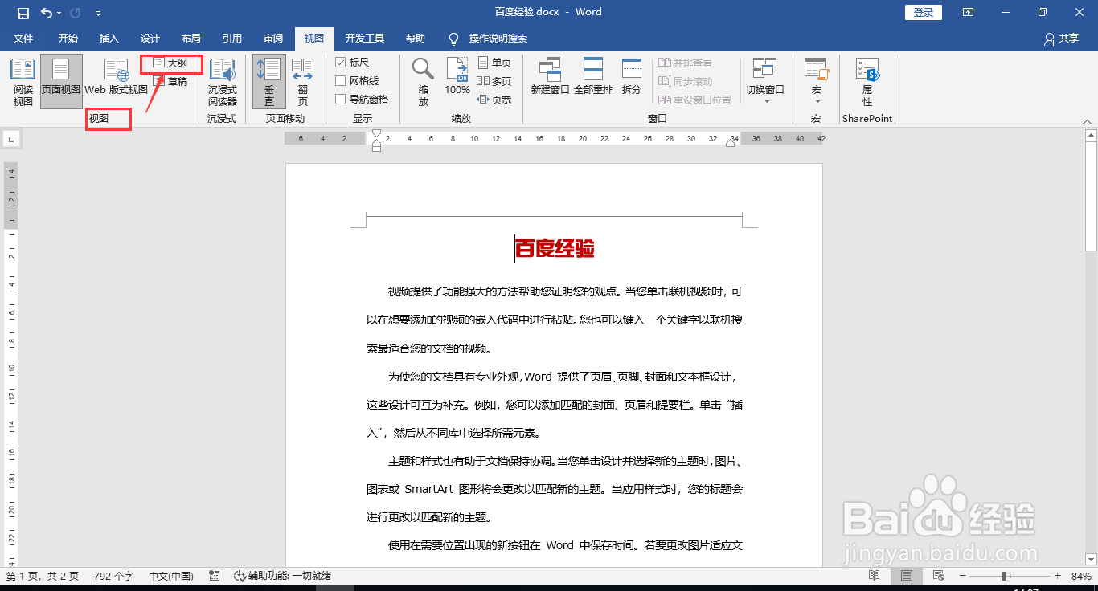
Task: Select 垂直 vertical page movement
Action: [x=269, y=82]
